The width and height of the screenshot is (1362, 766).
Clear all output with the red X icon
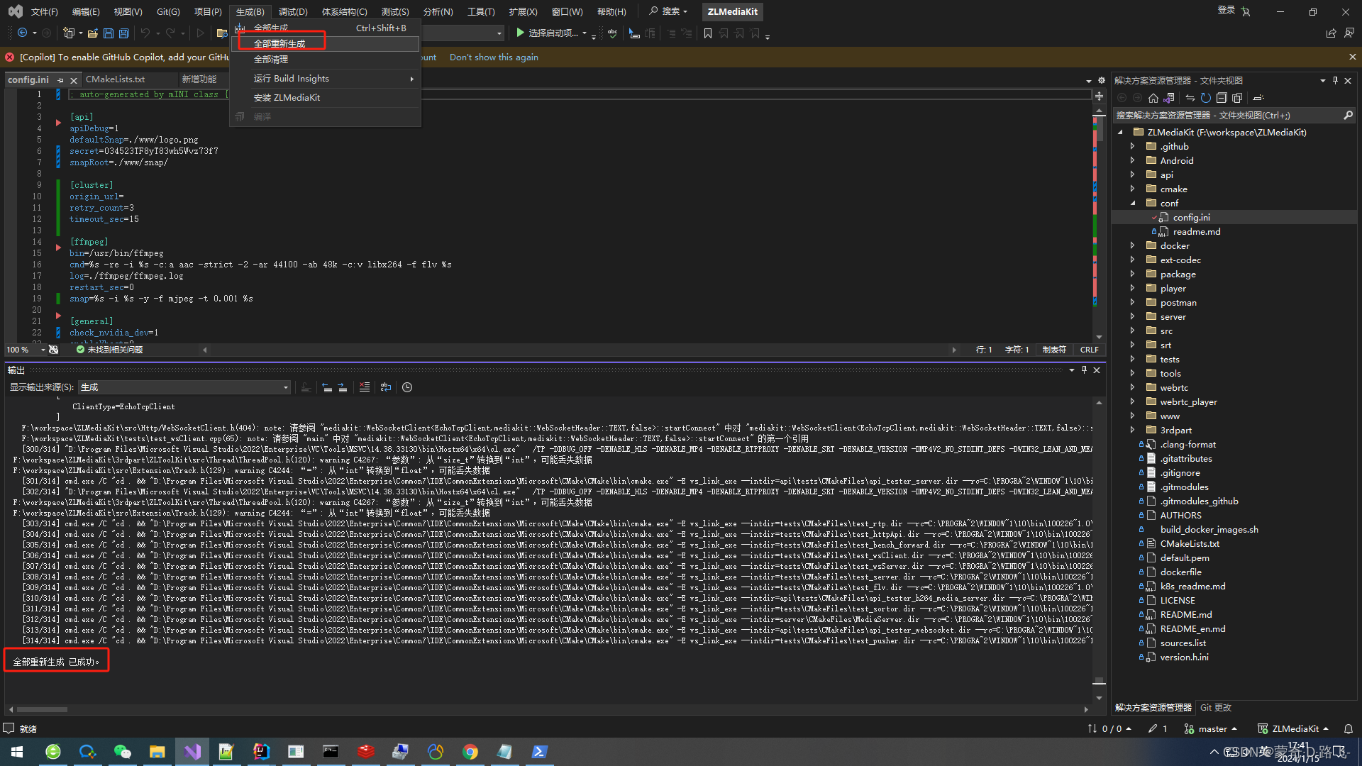(x=364, y=387)
